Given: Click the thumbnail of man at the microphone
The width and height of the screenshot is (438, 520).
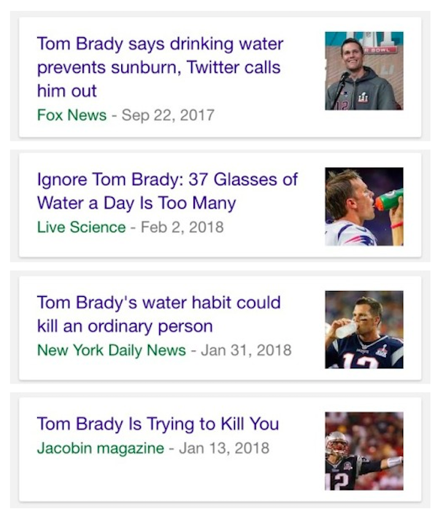Looking at the screenshot, I should [364, 71].
